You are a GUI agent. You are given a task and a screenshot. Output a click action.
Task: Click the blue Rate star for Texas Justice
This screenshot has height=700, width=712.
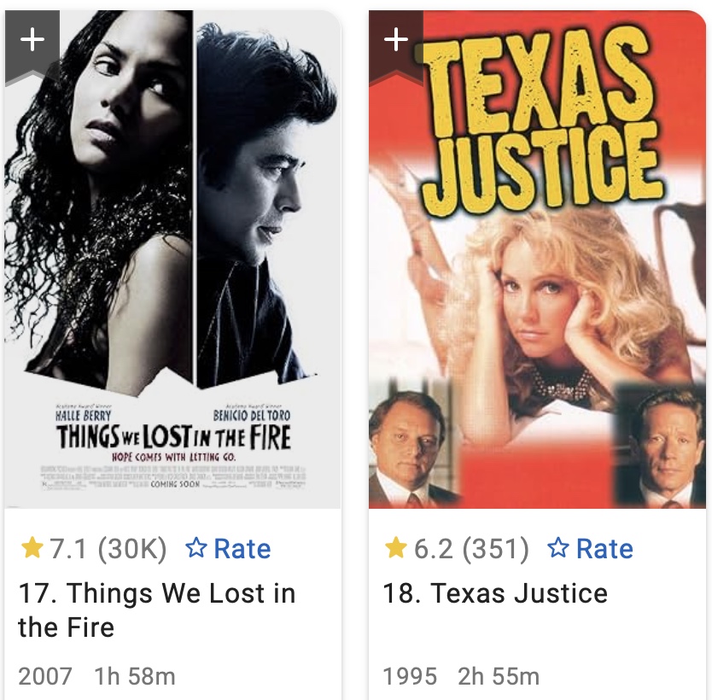click(558, 548)
